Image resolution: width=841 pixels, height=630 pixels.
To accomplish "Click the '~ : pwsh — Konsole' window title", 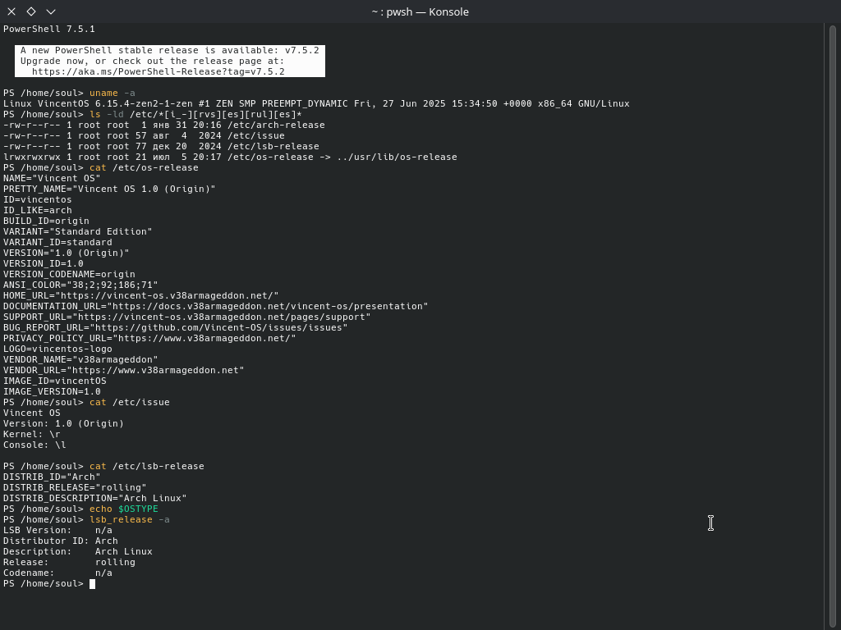I will (420, 11).
